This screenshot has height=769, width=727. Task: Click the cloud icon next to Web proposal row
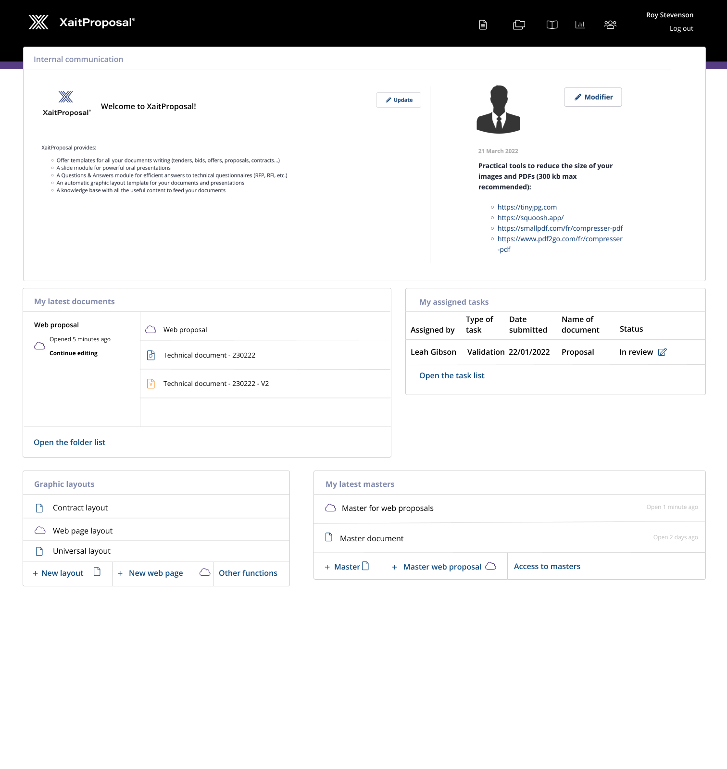click(x=150, y=329)
